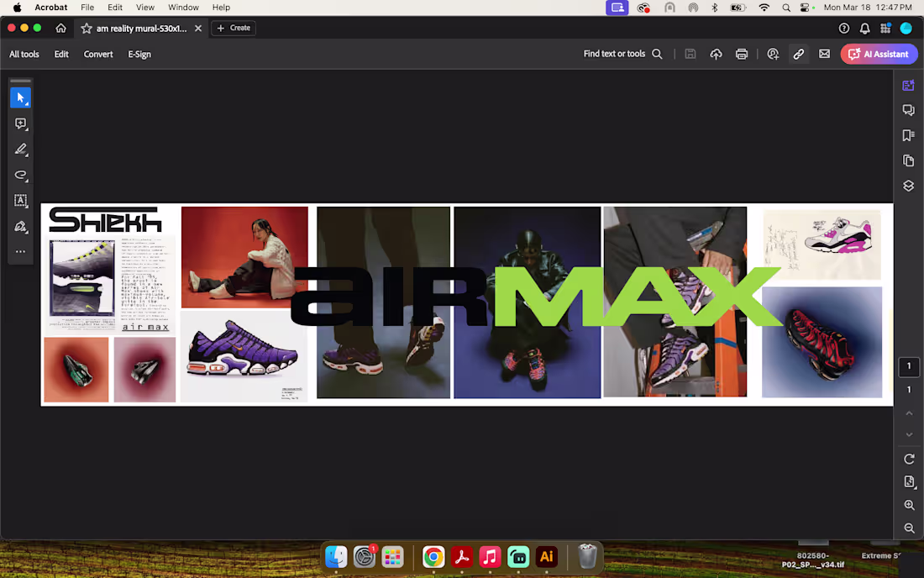924x578 pixels.
Task: Open the Apple menu
Action: (17, 7)
